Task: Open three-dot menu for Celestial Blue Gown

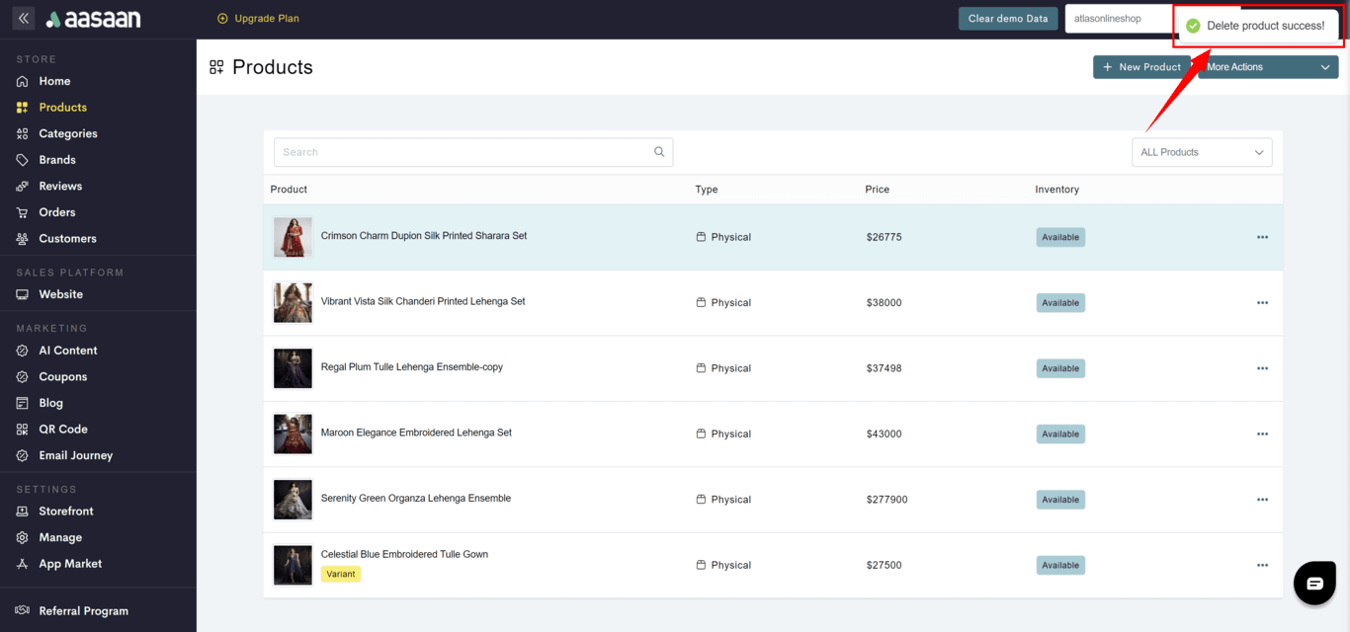Action: click(1262, 565)
